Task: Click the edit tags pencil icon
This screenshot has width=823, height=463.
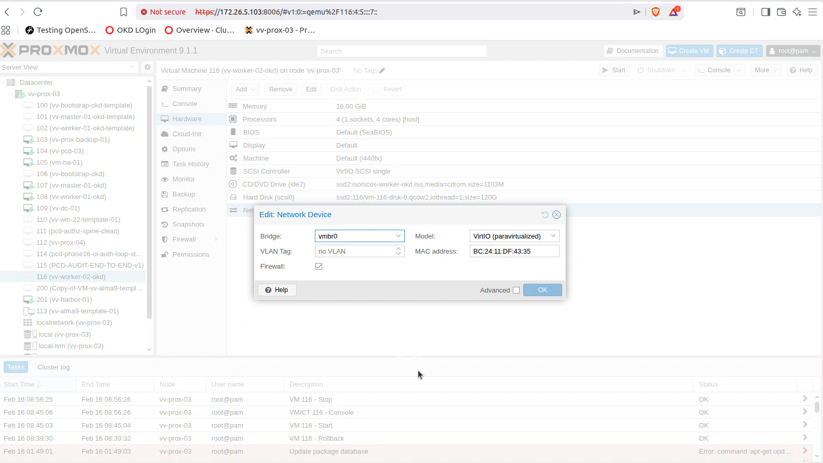Action: pos(382,71)
